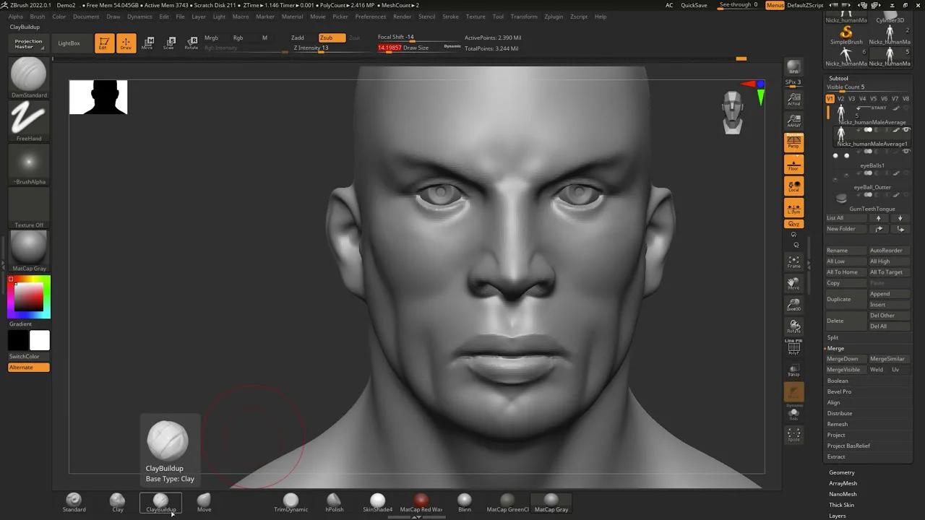The height and width of the screenshot is (520, 925).
Task: Select the V2 subtool visibility set
Action: tap(840, 99)
